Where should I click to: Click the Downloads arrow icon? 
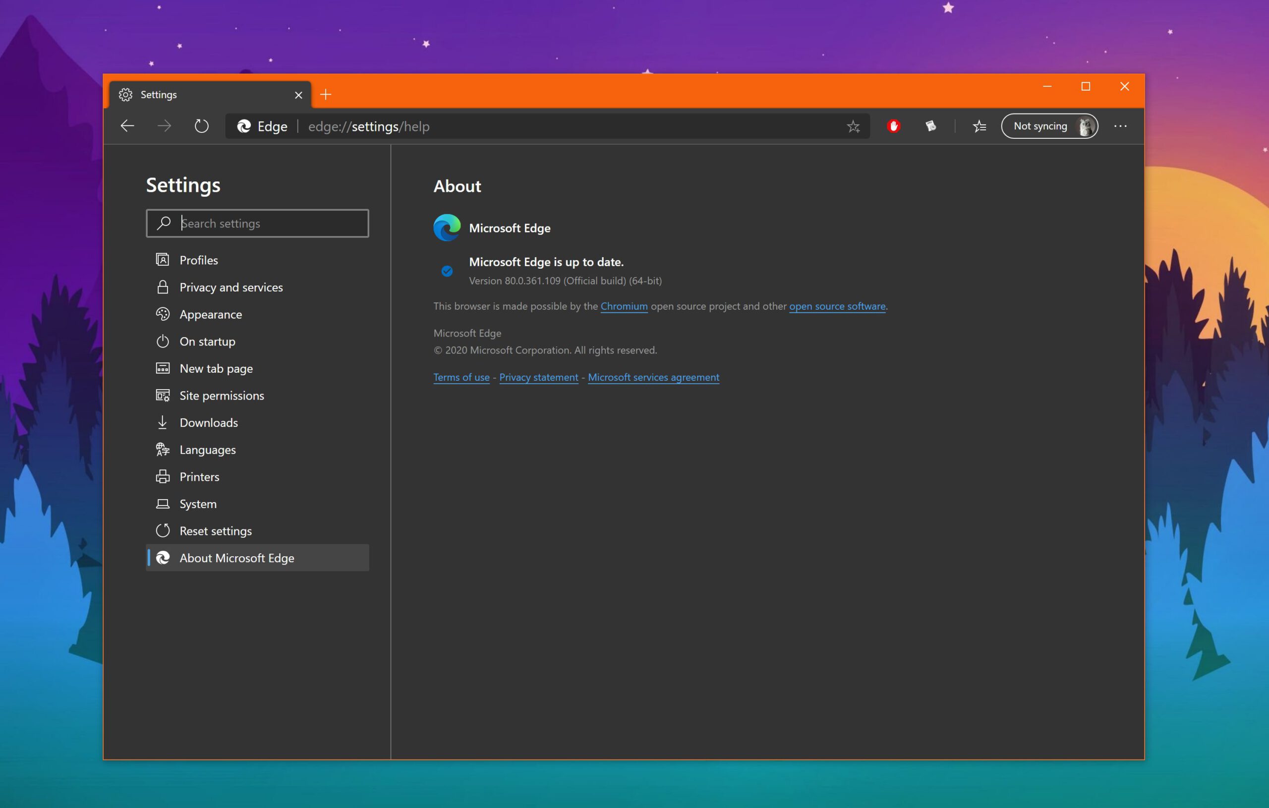[162, 422]
